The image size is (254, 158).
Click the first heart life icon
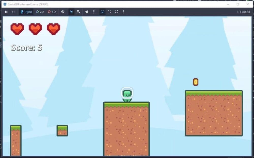(x=17, y=29)
